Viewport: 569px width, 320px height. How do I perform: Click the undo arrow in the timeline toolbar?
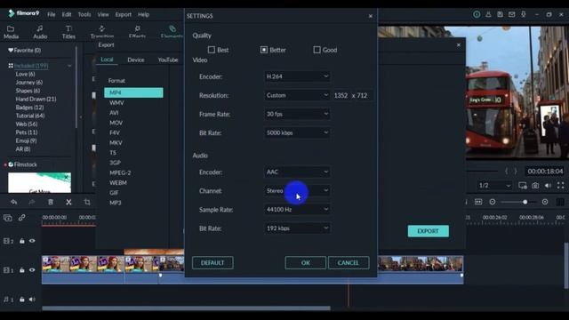(14, 202)
